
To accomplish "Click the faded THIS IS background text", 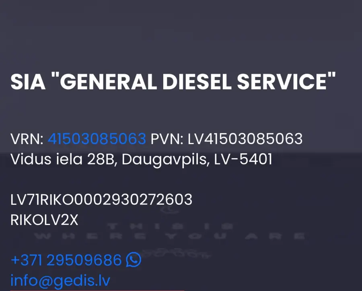I will tap(170, 226).
